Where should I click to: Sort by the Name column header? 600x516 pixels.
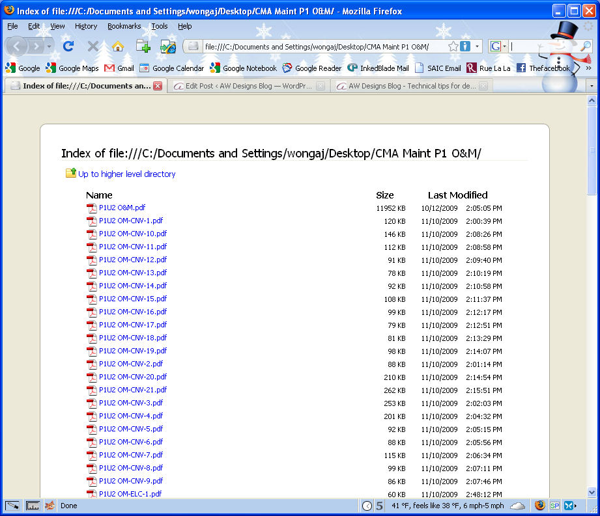(99, 195)
